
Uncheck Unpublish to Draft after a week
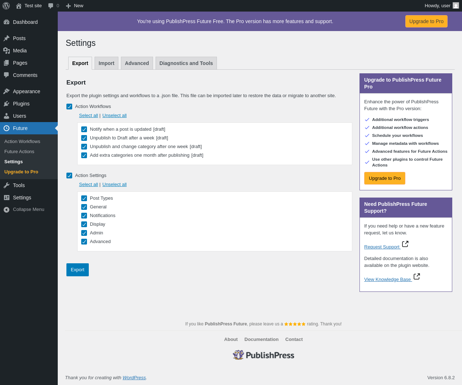coord(84,138)
